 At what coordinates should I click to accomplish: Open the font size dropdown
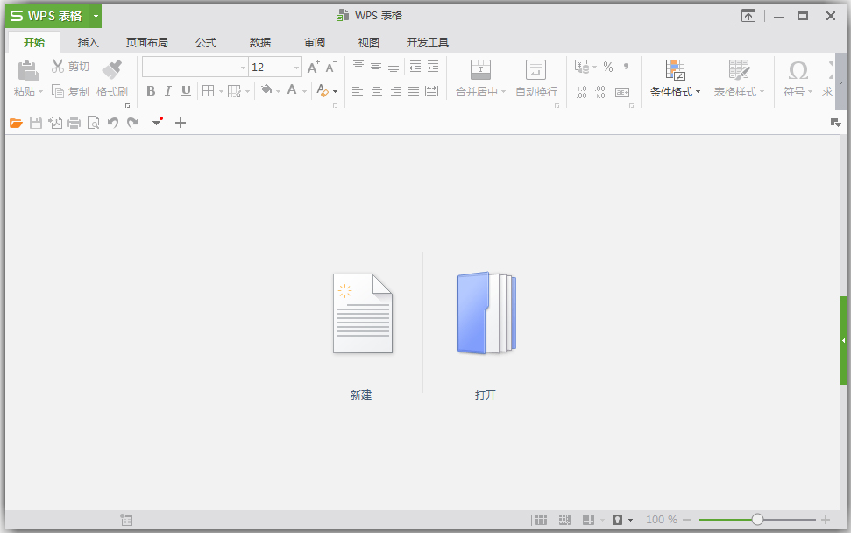(294, 67)
